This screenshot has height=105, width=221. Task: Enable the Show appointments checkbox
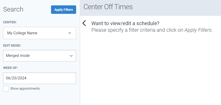(6, 89)
